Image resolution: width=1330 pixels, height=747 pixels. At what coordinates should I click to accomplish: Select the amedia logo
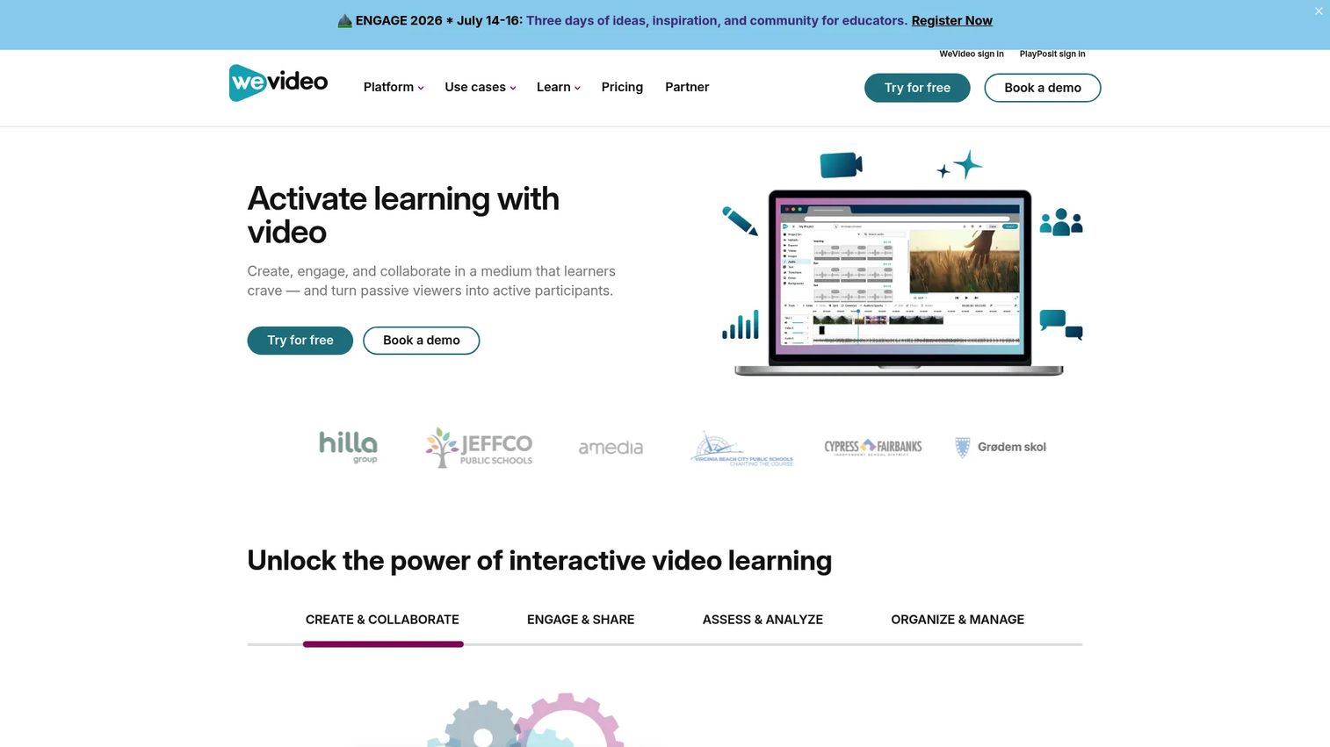pos(611,448)
